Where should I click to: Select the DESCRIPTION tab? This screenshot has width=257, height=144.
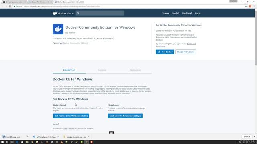click(x=69, y=70)
